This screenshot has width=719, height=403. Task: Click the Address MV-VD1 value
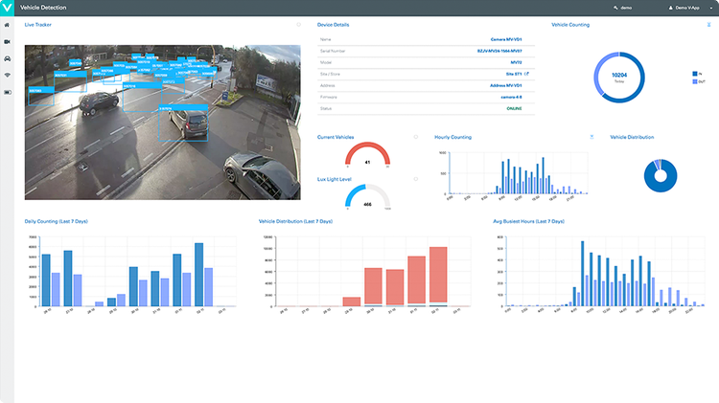coord(506,85)
